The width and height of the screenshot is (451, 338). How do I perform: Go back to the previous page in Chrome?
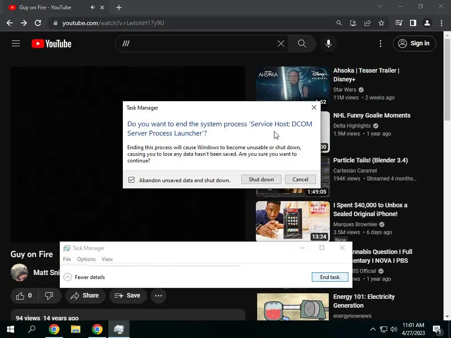click(10, 23)
